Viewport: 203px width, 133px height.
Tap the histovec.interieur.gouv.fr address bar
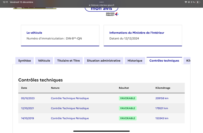(x=101, y=5)
